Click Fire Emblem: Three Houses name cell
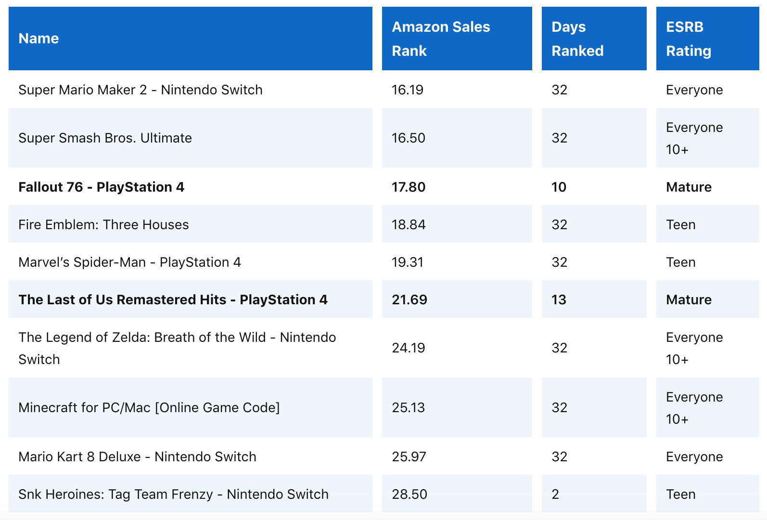This screenshot has width=767, height=520. (103, 225)
